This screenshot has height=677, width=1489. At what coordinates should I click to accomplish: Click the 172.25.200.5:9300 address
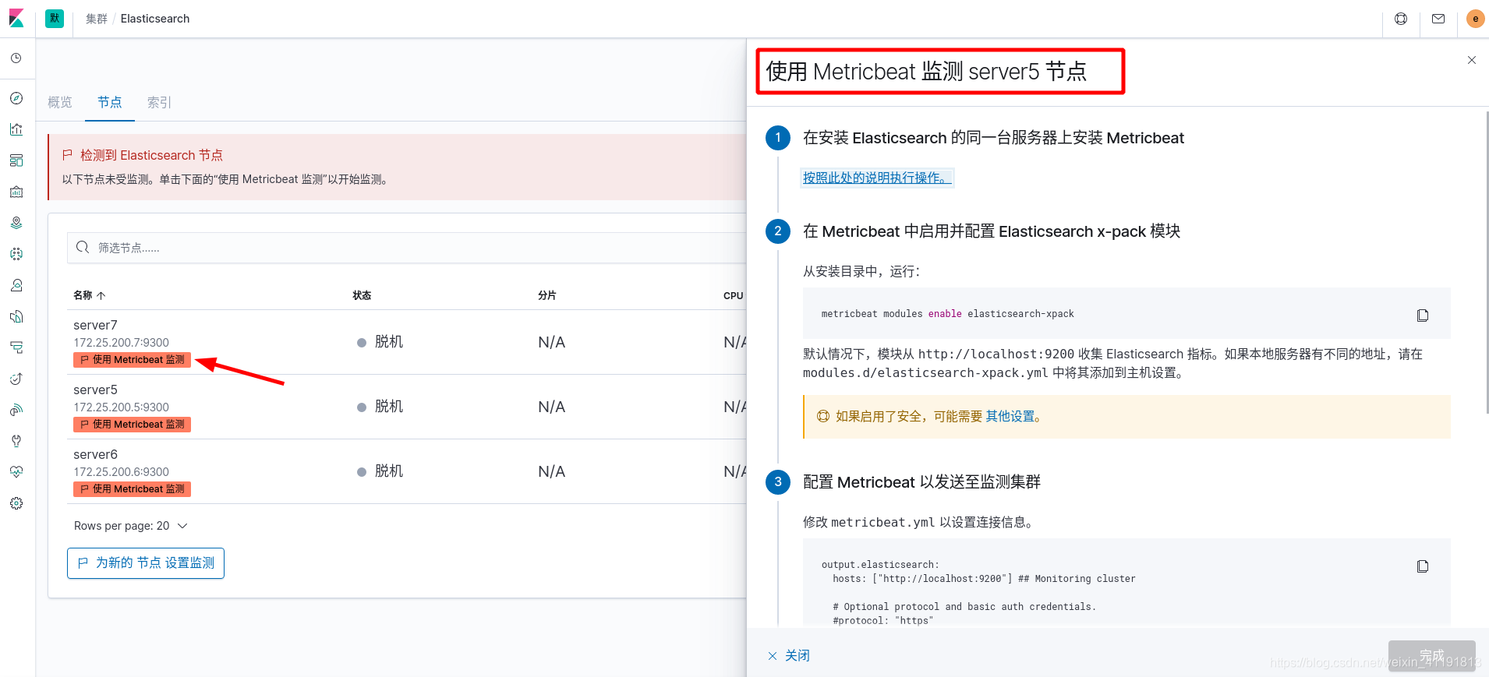[121, 407]
